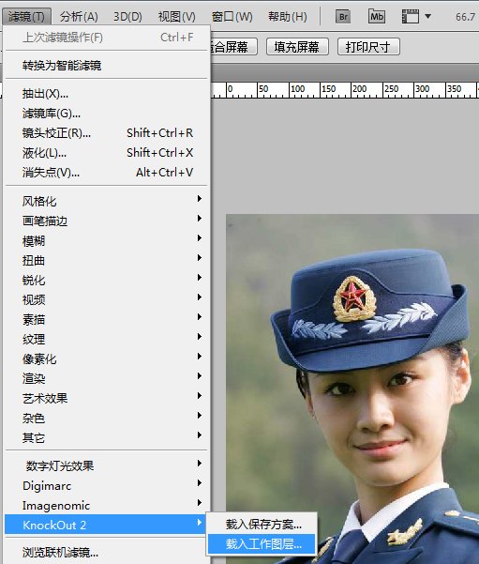The image size is (479, 564).
Task: Expand the 其它 submenu
Action: pyautogui.click(x=107, y=437)
